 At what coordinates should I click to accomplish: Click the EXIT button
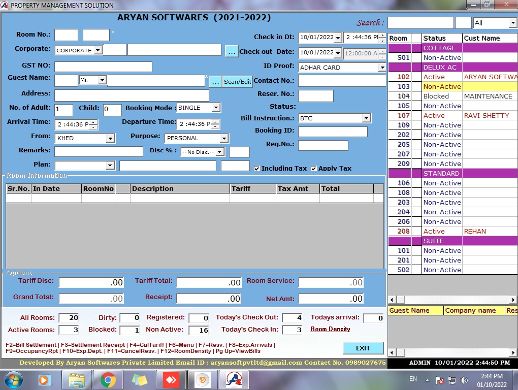[363, 348]
